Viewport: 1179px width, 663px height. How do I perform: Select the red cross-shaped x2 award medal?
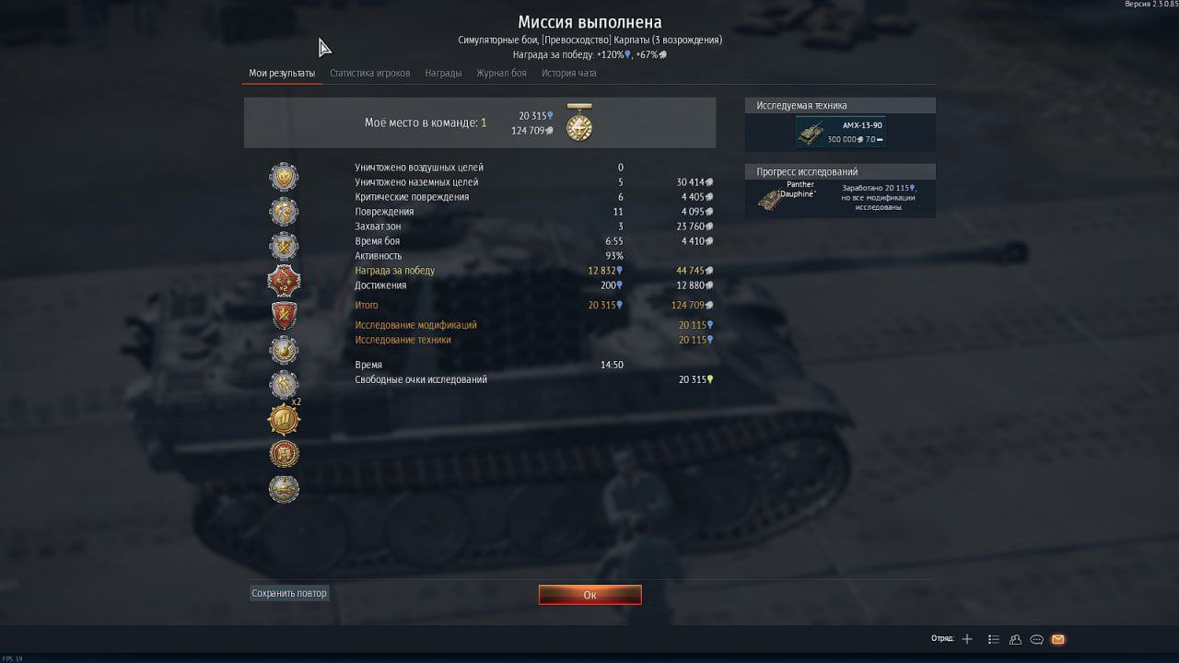[x=284, y=281]
